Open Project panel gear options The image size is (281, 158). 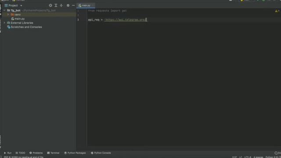pyautogui.click(x=68, y=6)
